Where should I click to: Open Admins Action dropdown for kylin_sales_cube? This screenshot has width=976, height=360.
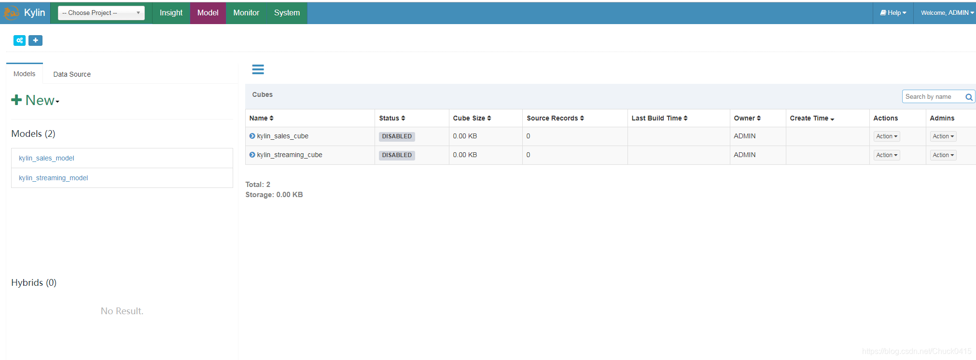(x=943, y=136)
